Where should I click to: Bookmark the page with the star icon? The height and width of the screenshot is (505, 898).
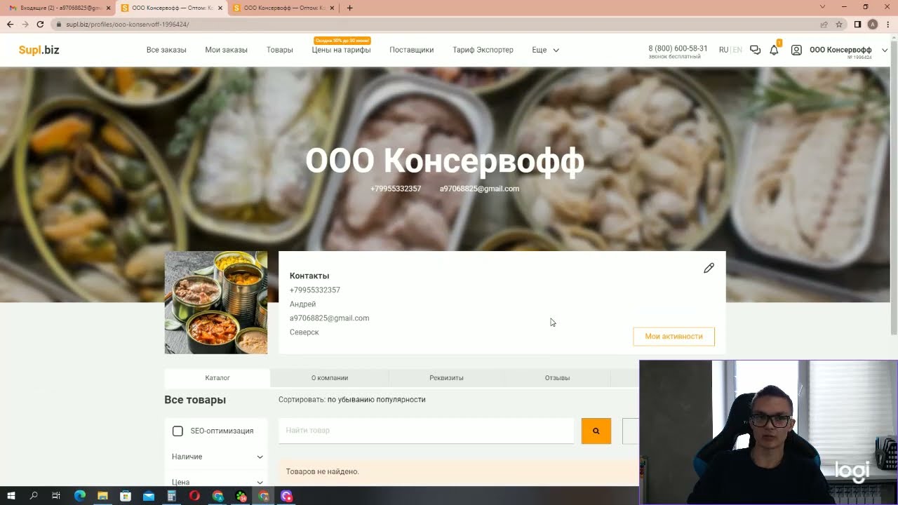pyautogui.click(x=839, y=24)
